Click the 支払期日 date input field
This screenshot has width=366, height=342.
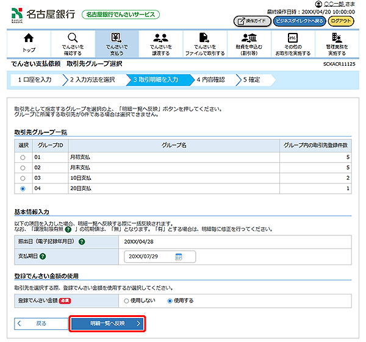tap(149, 257)
